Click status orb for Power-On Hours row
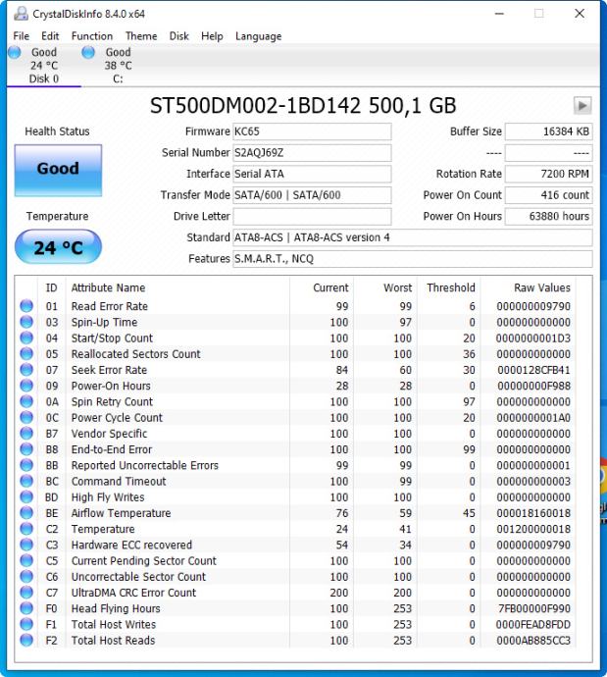Image resolution: width=607 pixels, height=677 pixels. click(x=26, y=386)
